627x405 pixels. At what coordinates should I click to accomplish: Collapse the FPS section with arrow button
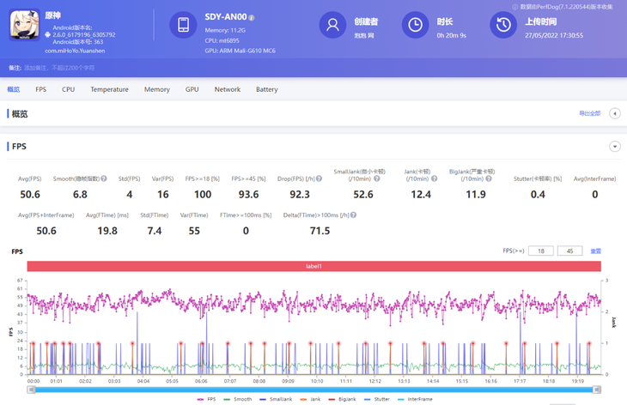(614, 147)
